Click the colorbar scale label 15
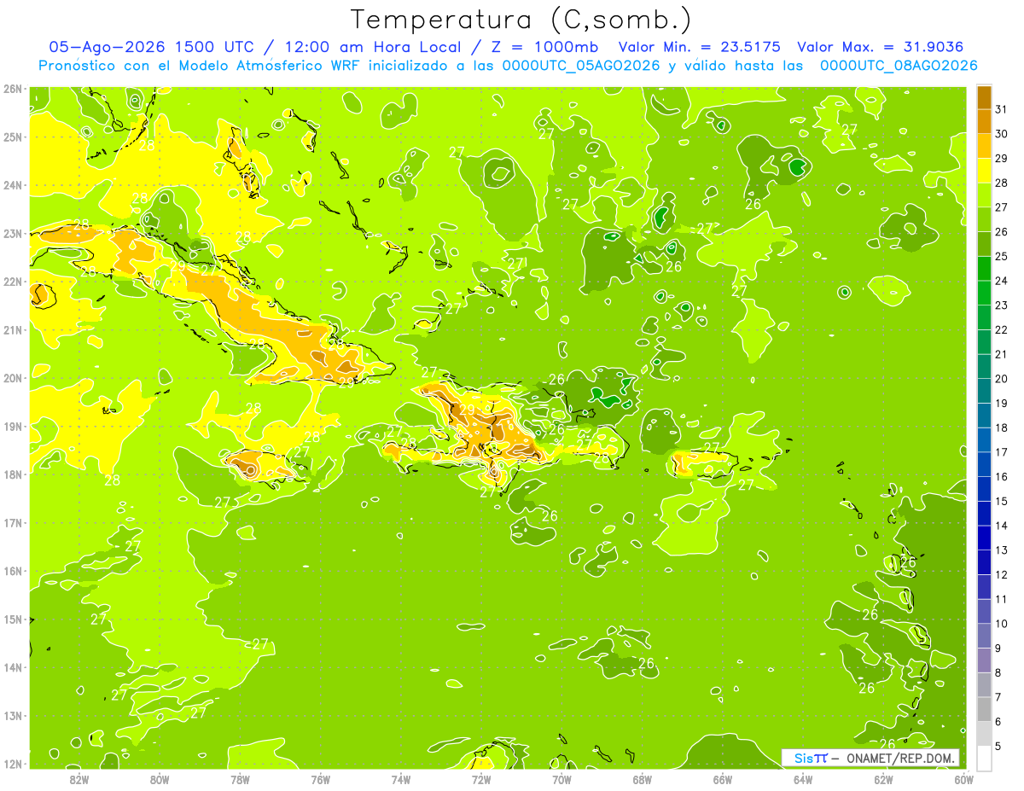The height and width of the screenshot is (791, 1024). tap(1002, 501)
